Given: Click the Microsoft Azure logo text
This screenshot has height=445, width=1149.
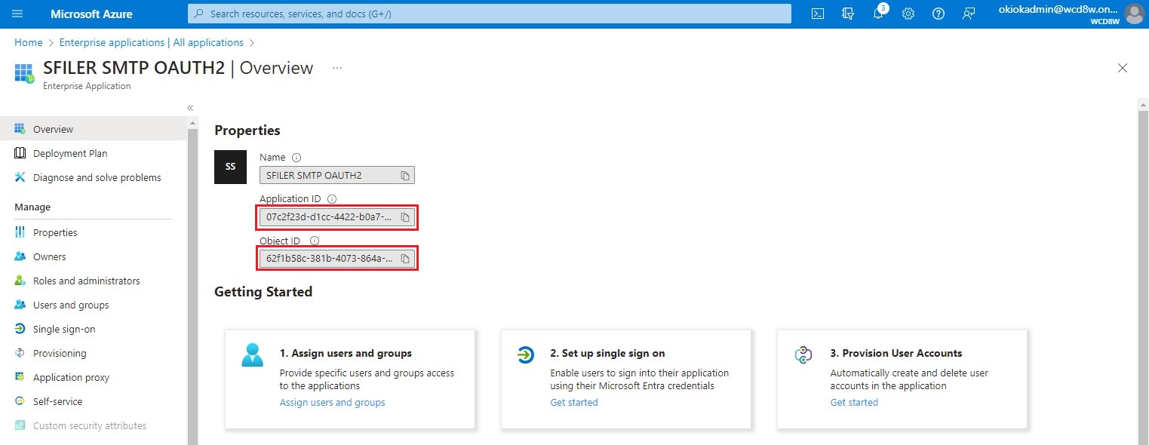Looking at the screenshot, I should [x=91, y=14].
